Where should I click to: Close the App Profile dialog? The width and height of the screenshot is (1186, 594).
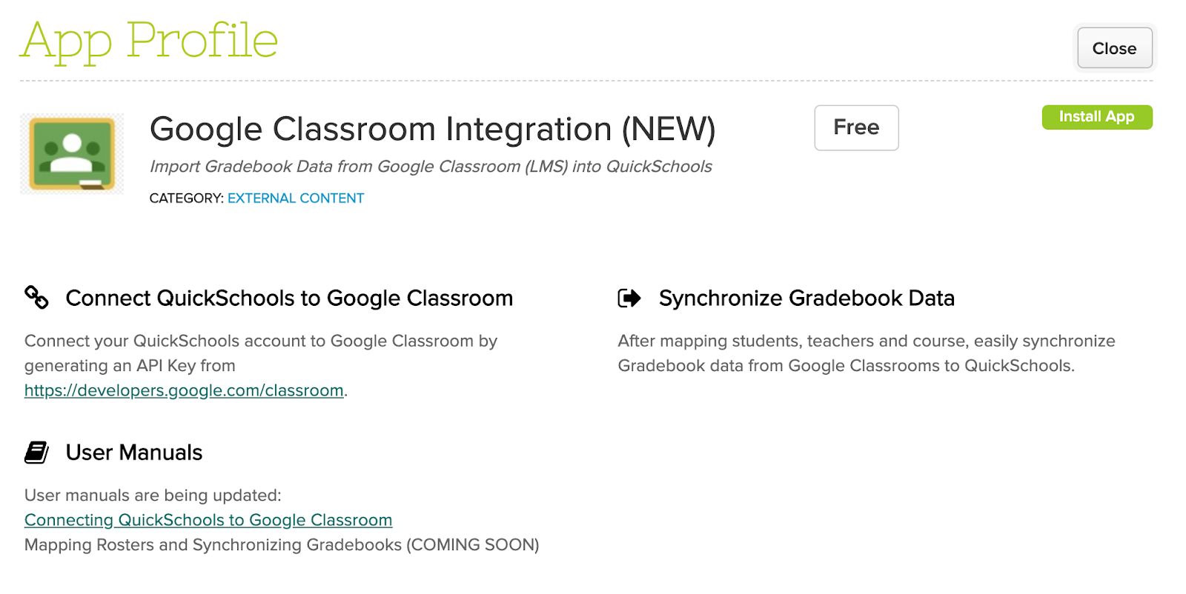[1114, 48]
